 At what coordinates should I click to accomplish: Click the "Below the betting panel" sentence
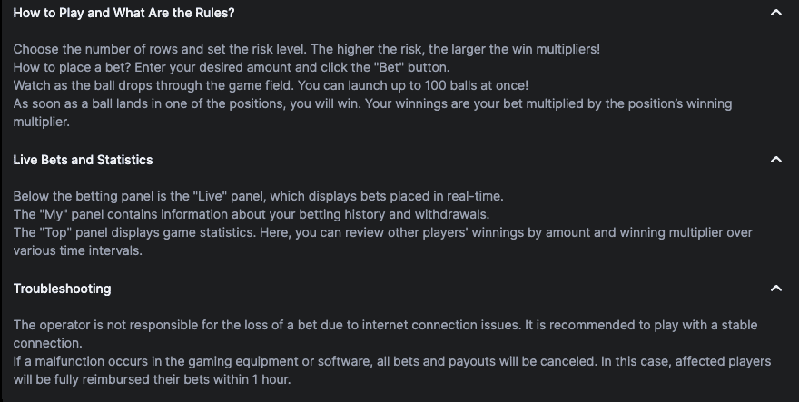click(x=258, y=196)
